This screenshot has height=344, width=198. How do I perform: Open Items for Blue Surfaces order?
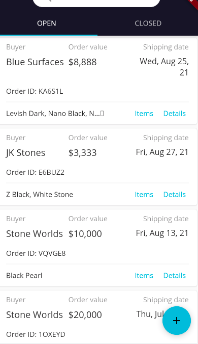pos(144,114)
